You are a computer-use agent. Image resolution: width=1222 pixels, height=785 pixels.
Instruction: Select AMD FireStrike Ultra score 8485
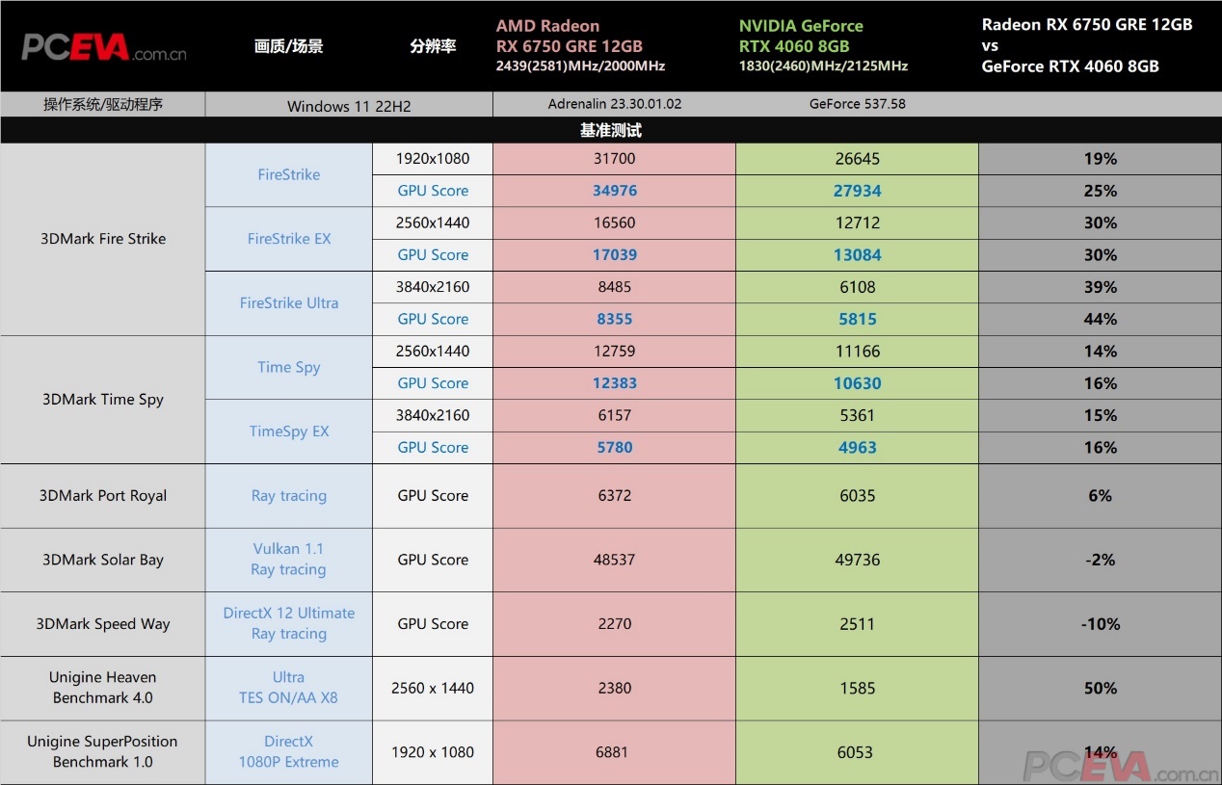point(615,287)
